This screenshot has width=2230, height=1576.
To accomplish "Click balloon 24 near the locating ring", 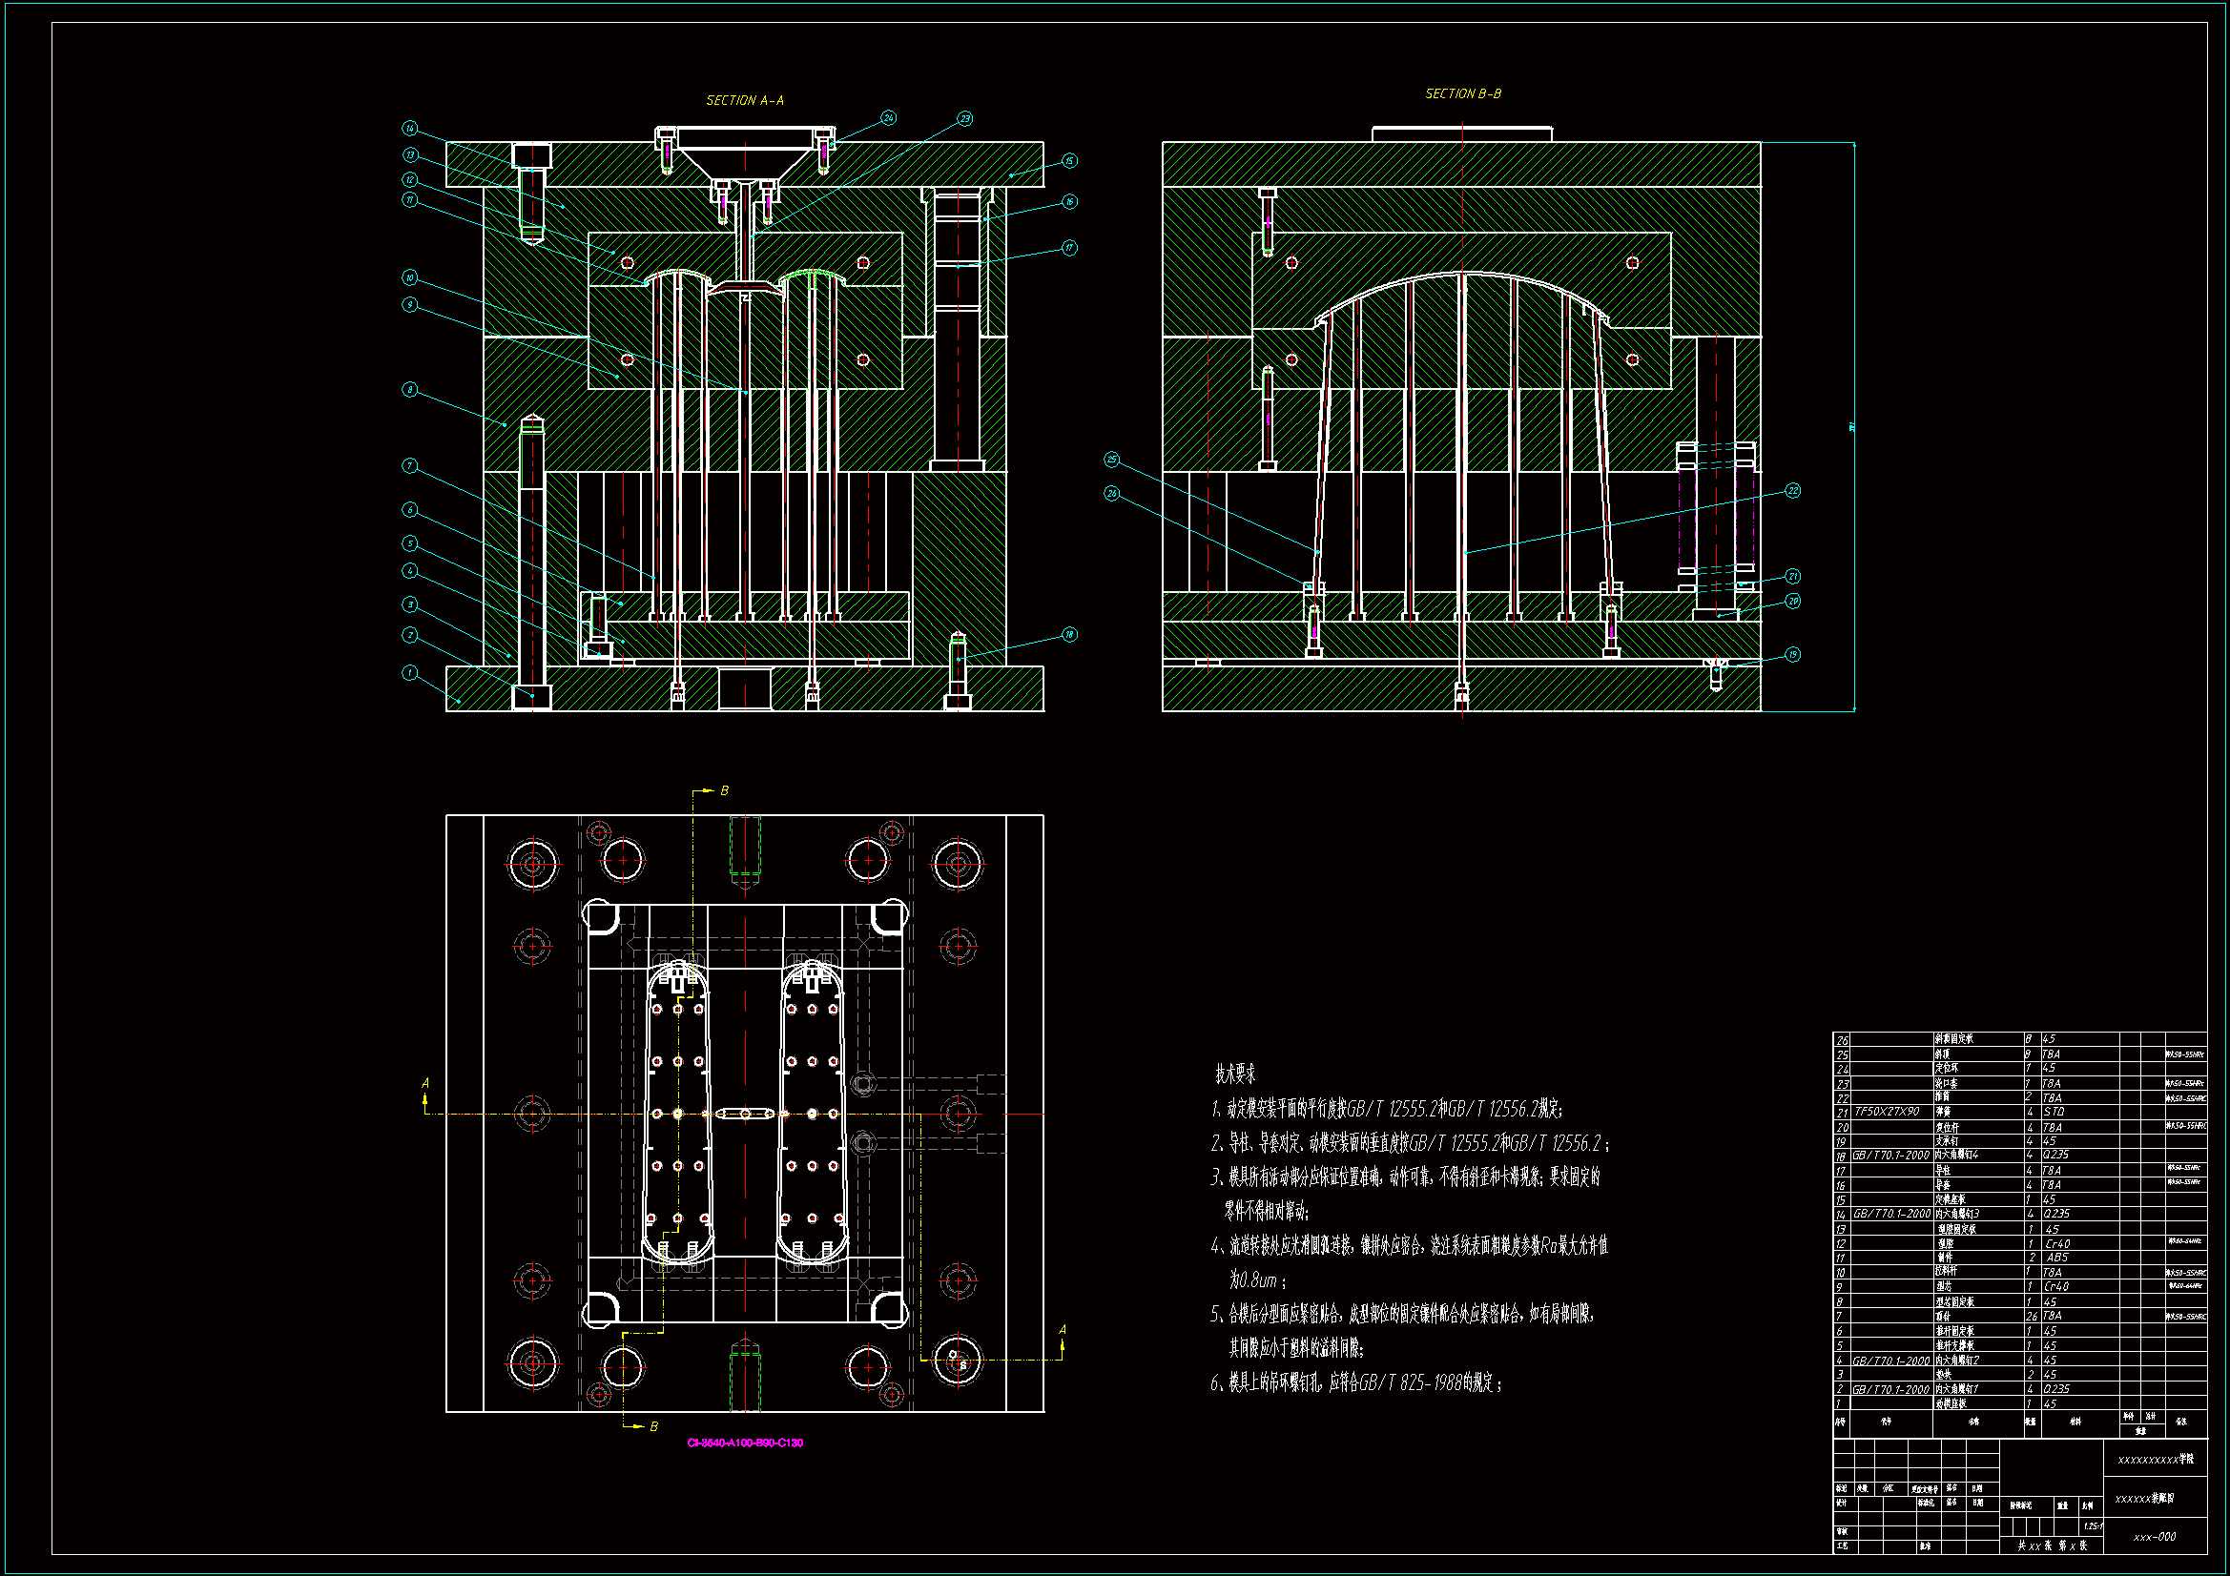I will coord(889,117).
